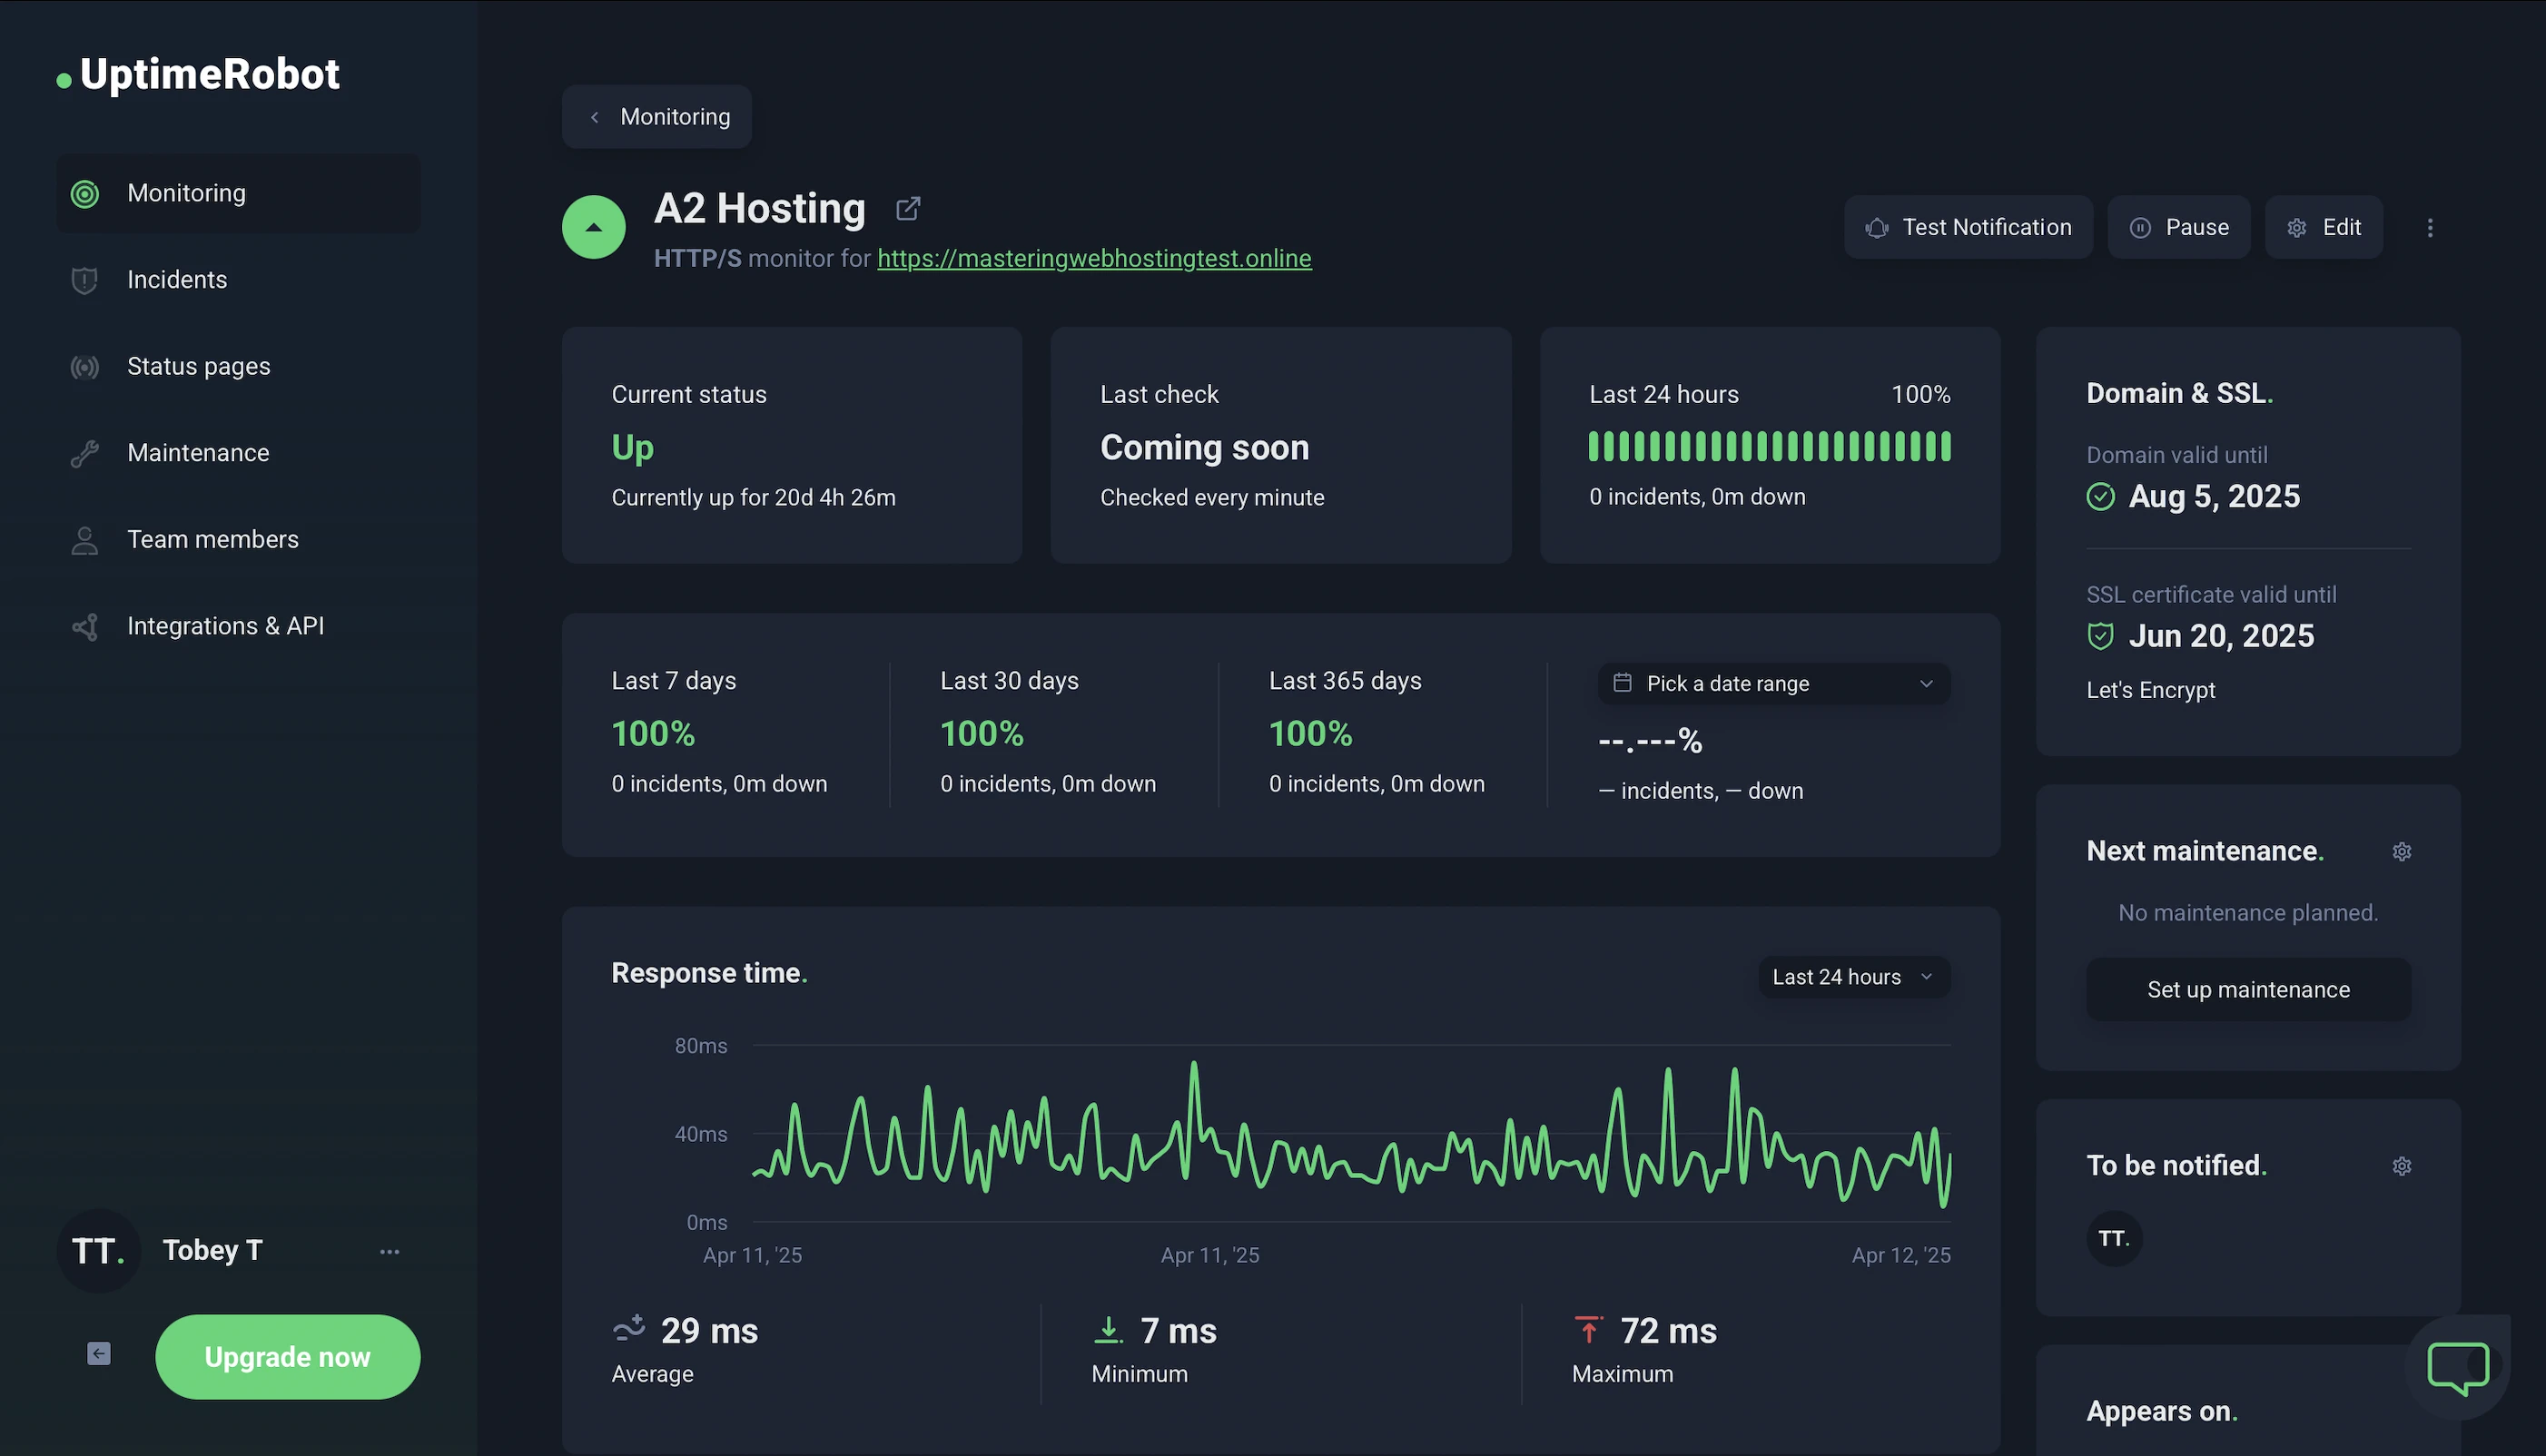Open To be notified settings gear
2546x1456 pixels.
[x=2402, y=1166]
